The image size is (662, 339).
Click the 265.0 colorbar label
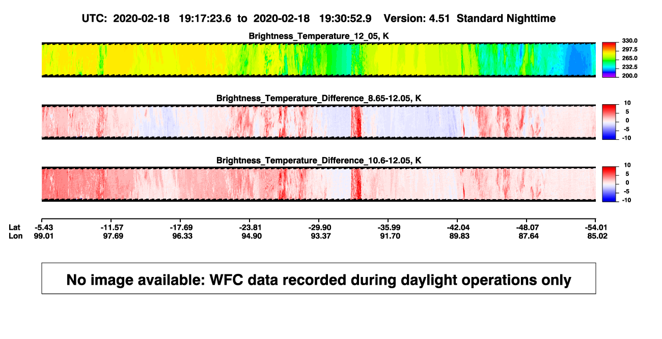pyautogui.click(x=629, y=58)
